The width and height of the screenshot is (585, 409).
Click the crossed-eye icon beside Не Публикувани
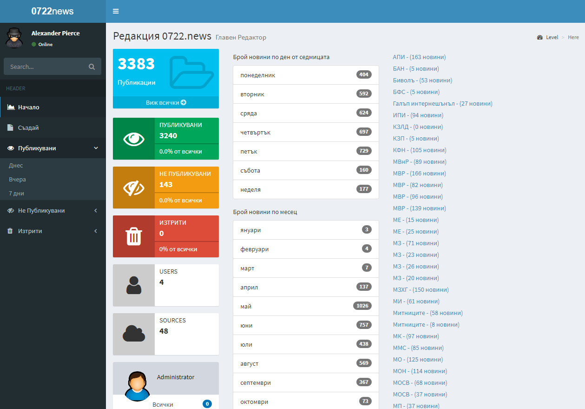[11, 210]
